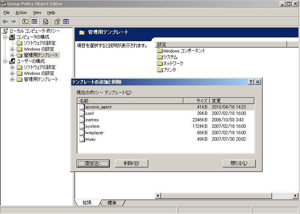Toggle the Show/Hide Console Tree icon

coord(34,22)
